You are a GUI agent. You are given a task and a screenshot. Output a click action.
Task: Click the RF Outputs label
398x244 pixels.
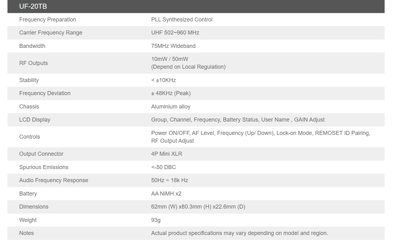pos(34,63)
